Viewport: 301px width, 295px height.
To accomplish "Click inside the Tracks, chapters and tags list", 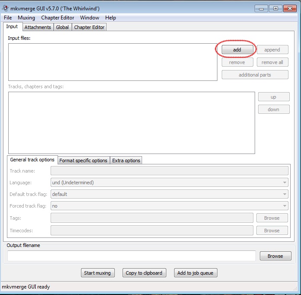I will [132, 123].
